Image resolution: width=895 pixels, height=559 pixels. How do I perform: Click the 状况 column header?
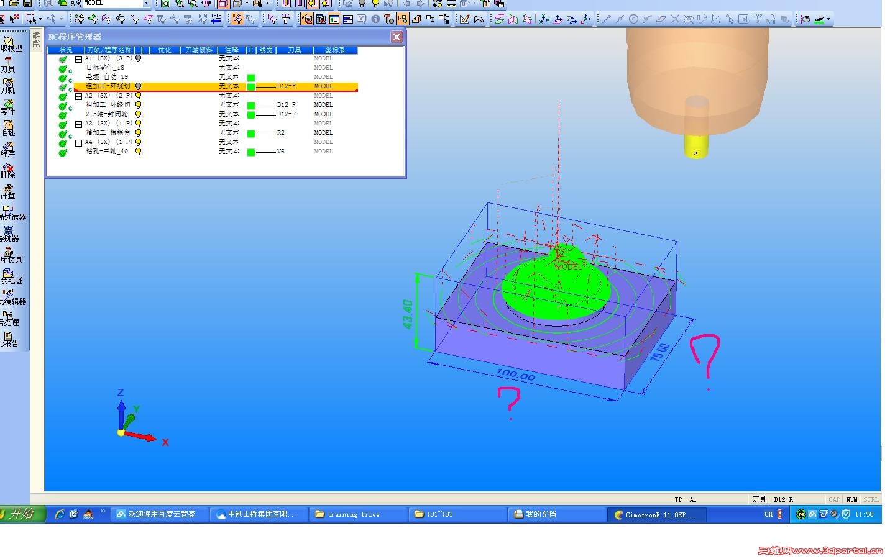66,50
